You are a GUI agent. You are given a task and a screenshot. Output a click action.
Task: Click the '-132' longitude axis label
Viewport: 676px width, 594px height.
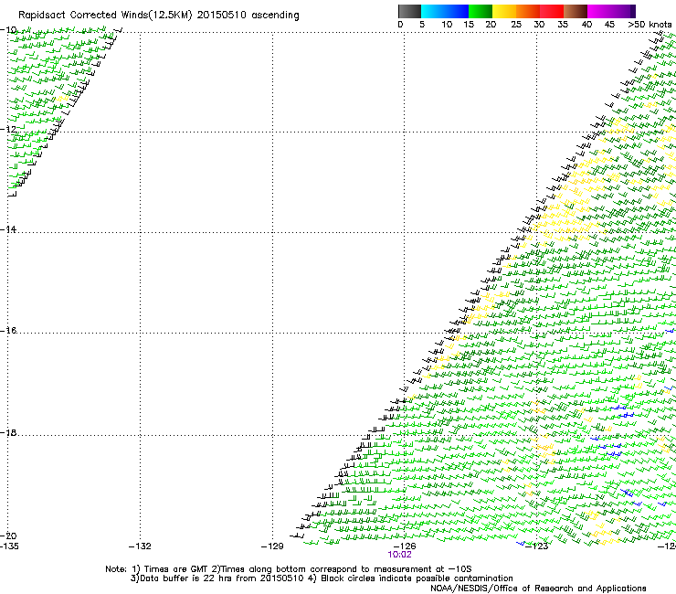point(140,546)
